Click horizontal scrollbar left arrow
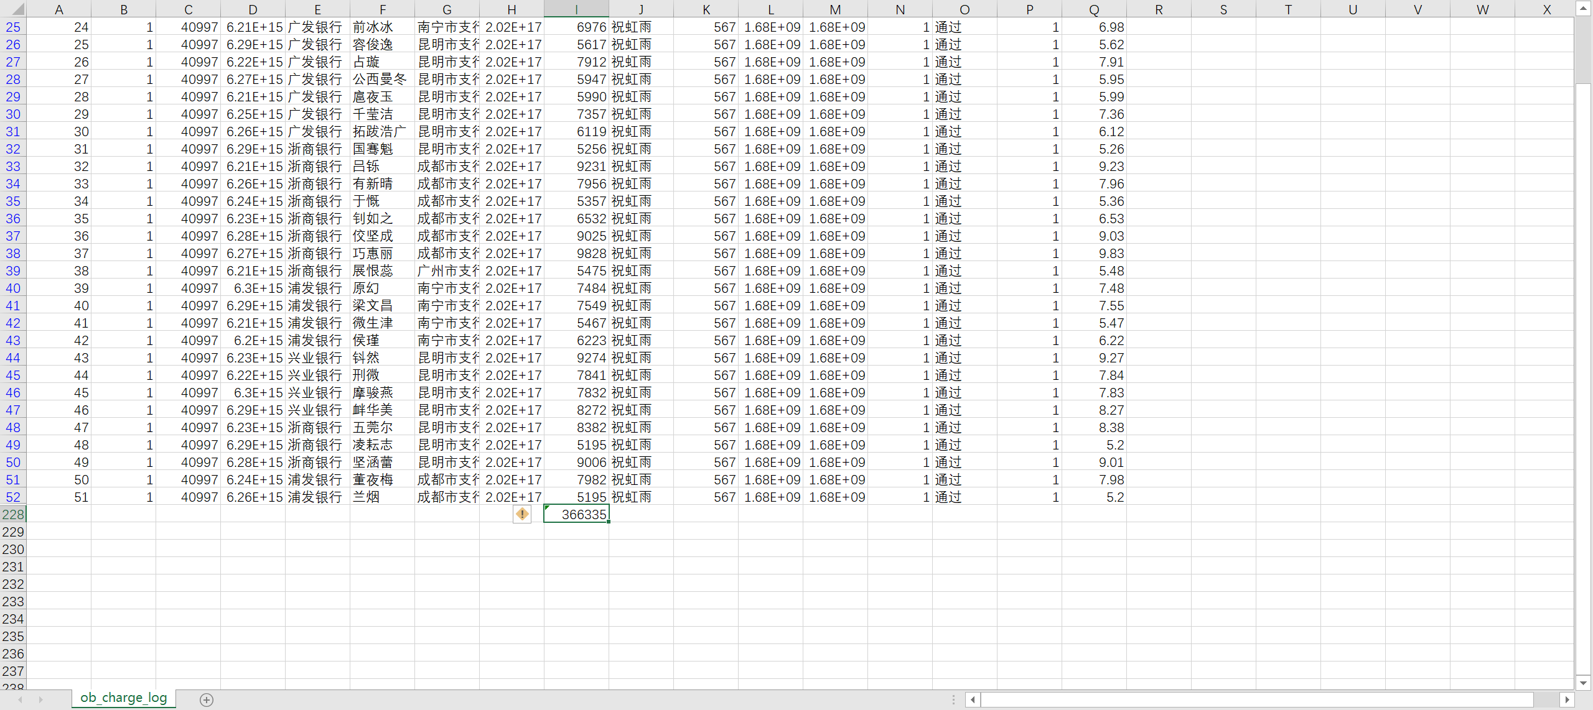1593x710 pixels. coord(973,699)
